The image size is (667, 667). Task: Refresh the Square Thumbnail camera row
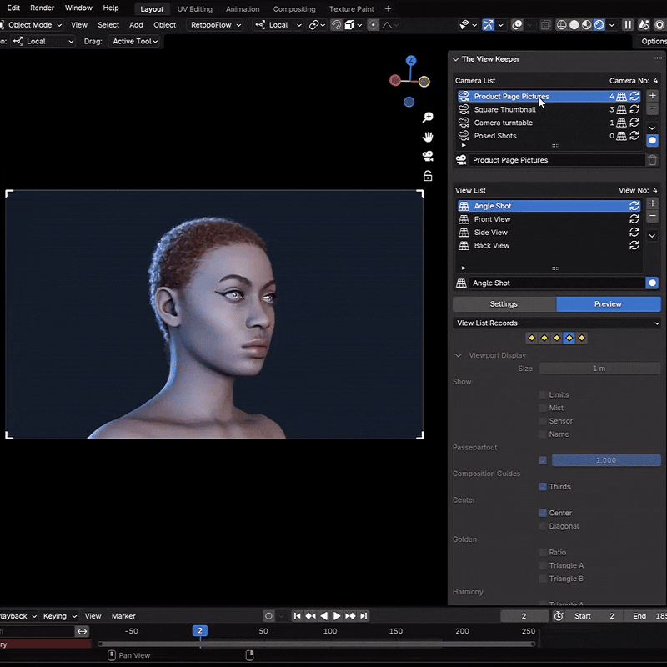tap(634, 109)
